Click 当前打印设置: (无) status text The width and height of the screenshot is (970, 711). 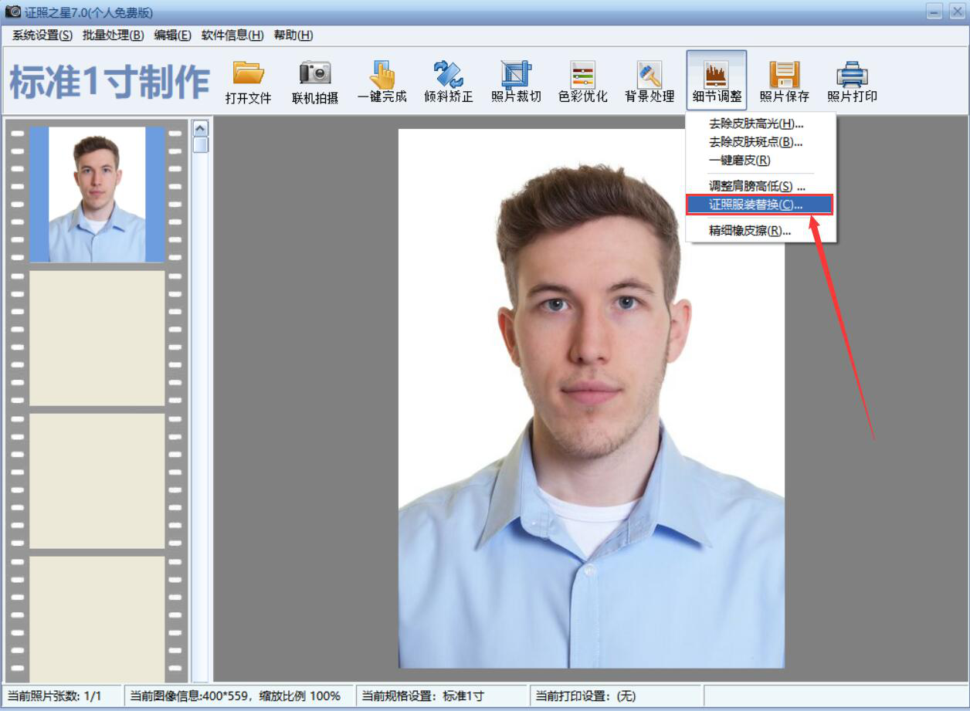coord(586,696)
